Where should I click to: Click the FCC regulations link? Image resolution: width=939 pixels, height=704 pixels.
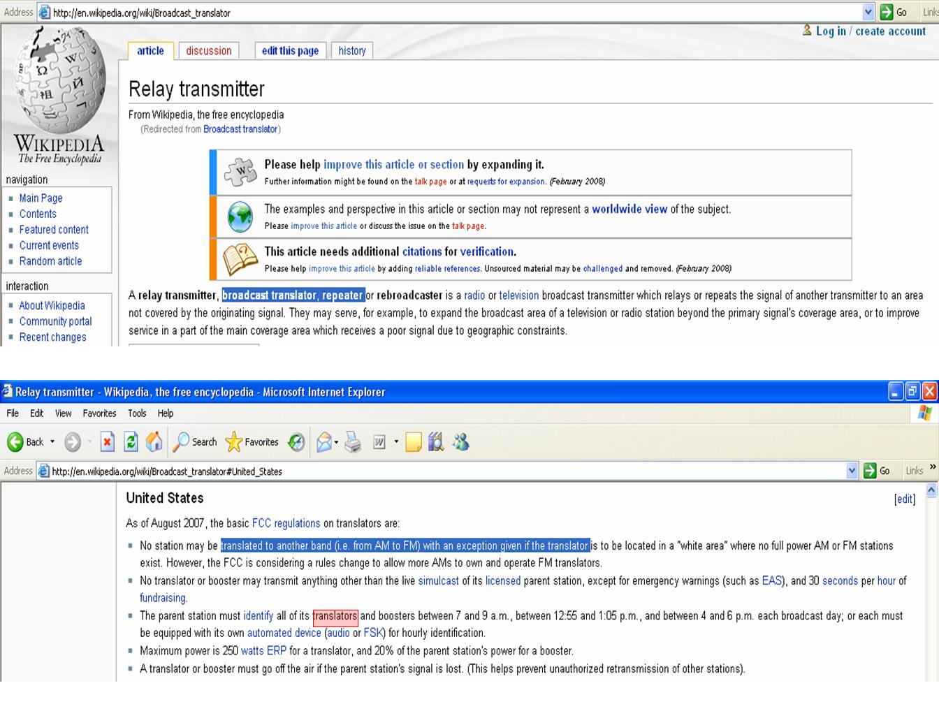(x=286, y=523)
